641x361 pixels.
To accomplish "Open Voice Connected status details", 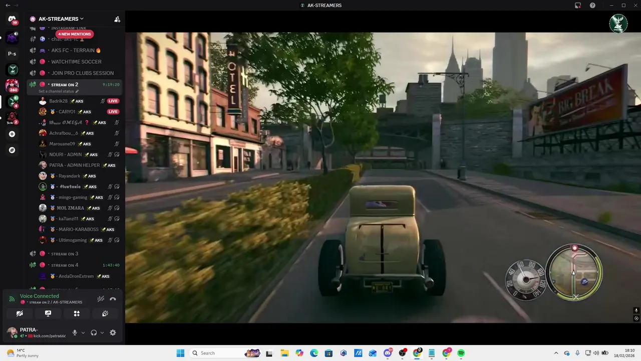I will tap(40, 296).
